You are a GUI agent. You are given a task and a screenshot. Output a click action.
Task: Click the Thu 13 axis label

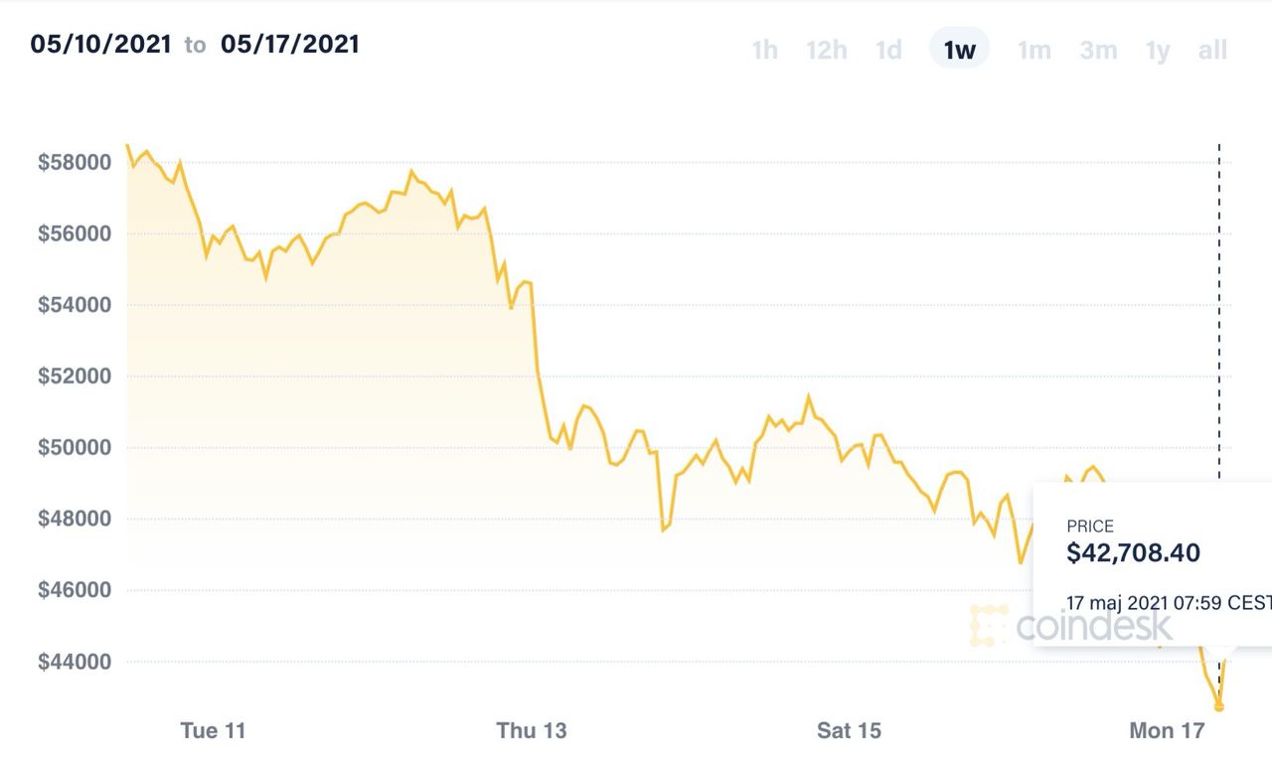click(532, 731)
